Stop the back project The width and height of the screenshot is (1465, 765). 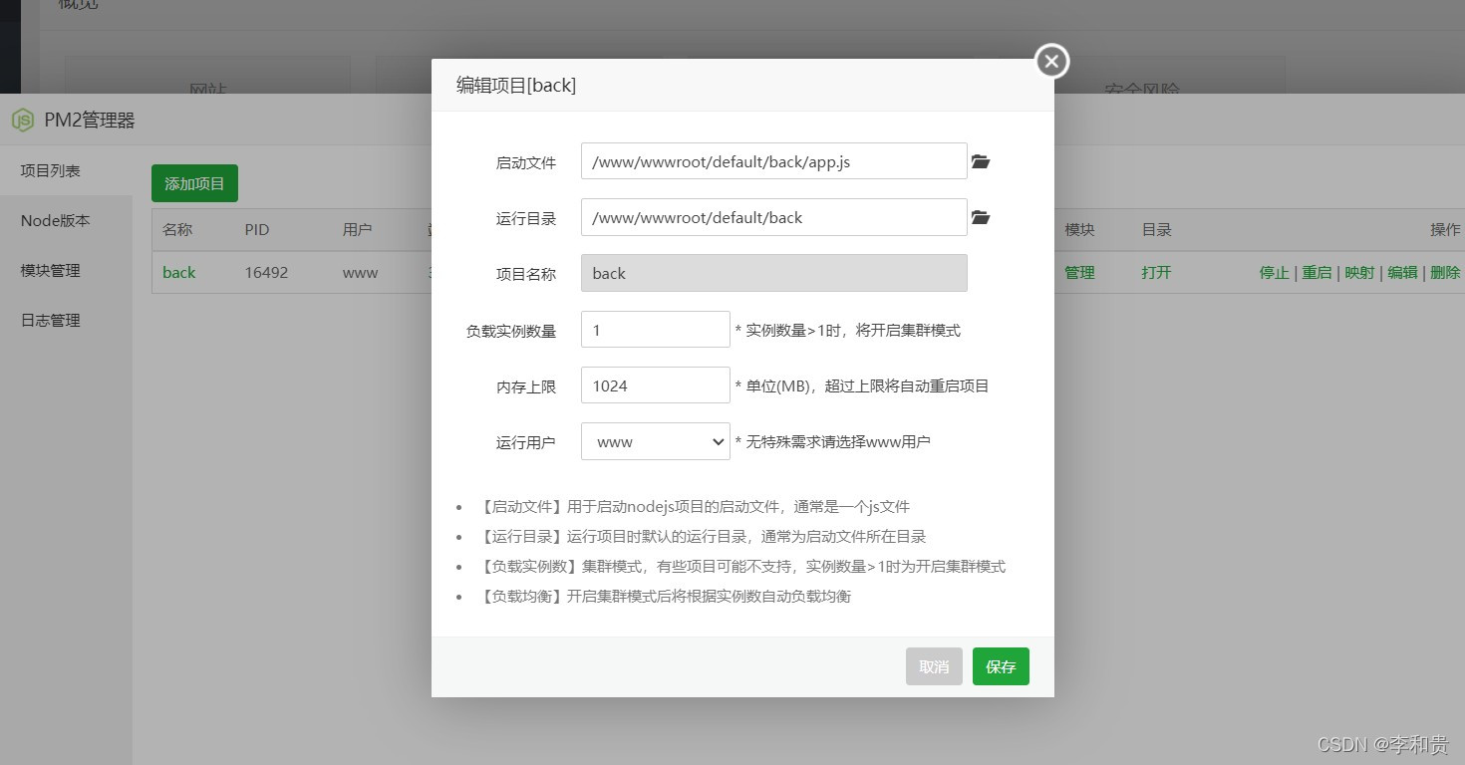point(1274,272)
